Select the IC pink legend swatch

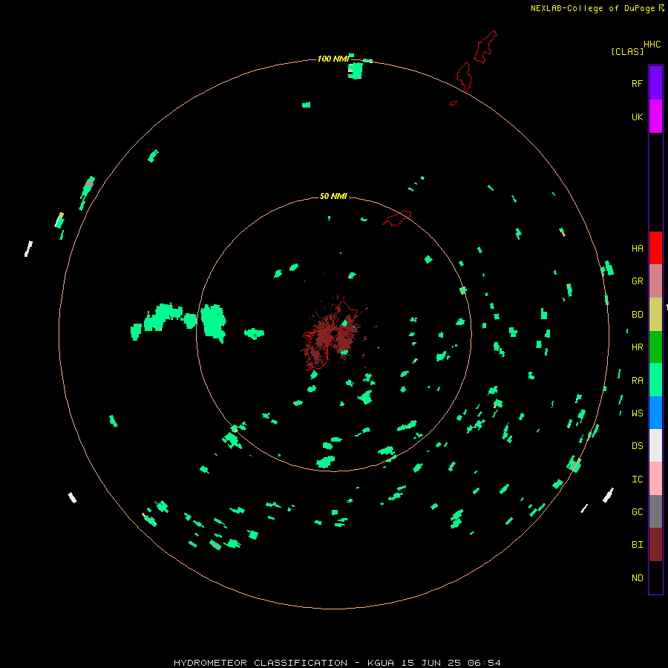point(655,479)
